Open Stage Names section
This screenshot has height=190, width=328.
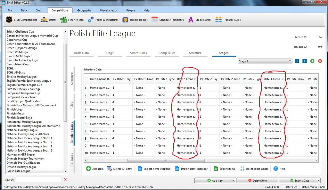[200, 20]
